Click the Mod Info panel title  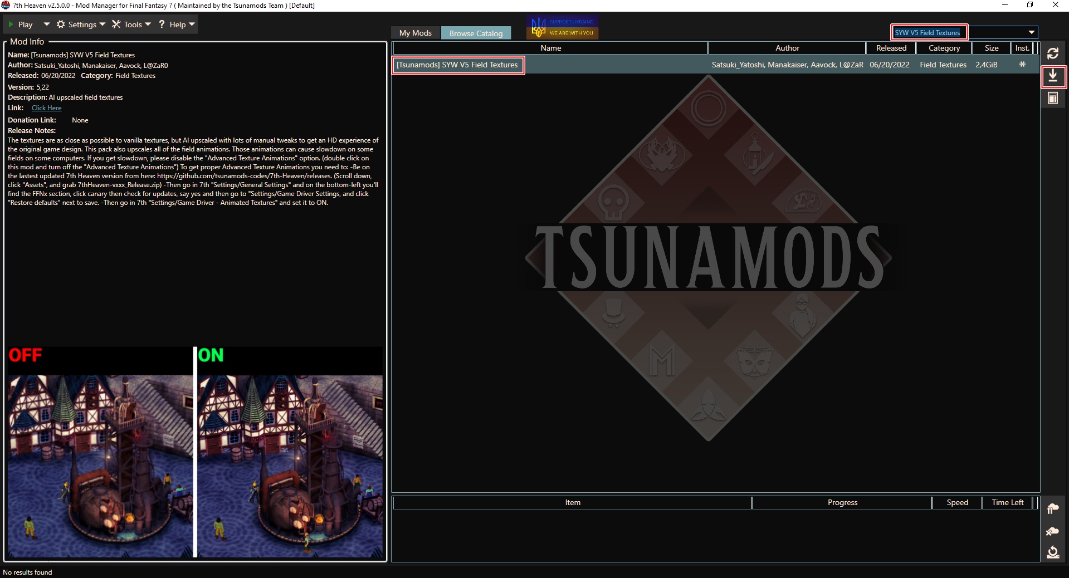27,42
